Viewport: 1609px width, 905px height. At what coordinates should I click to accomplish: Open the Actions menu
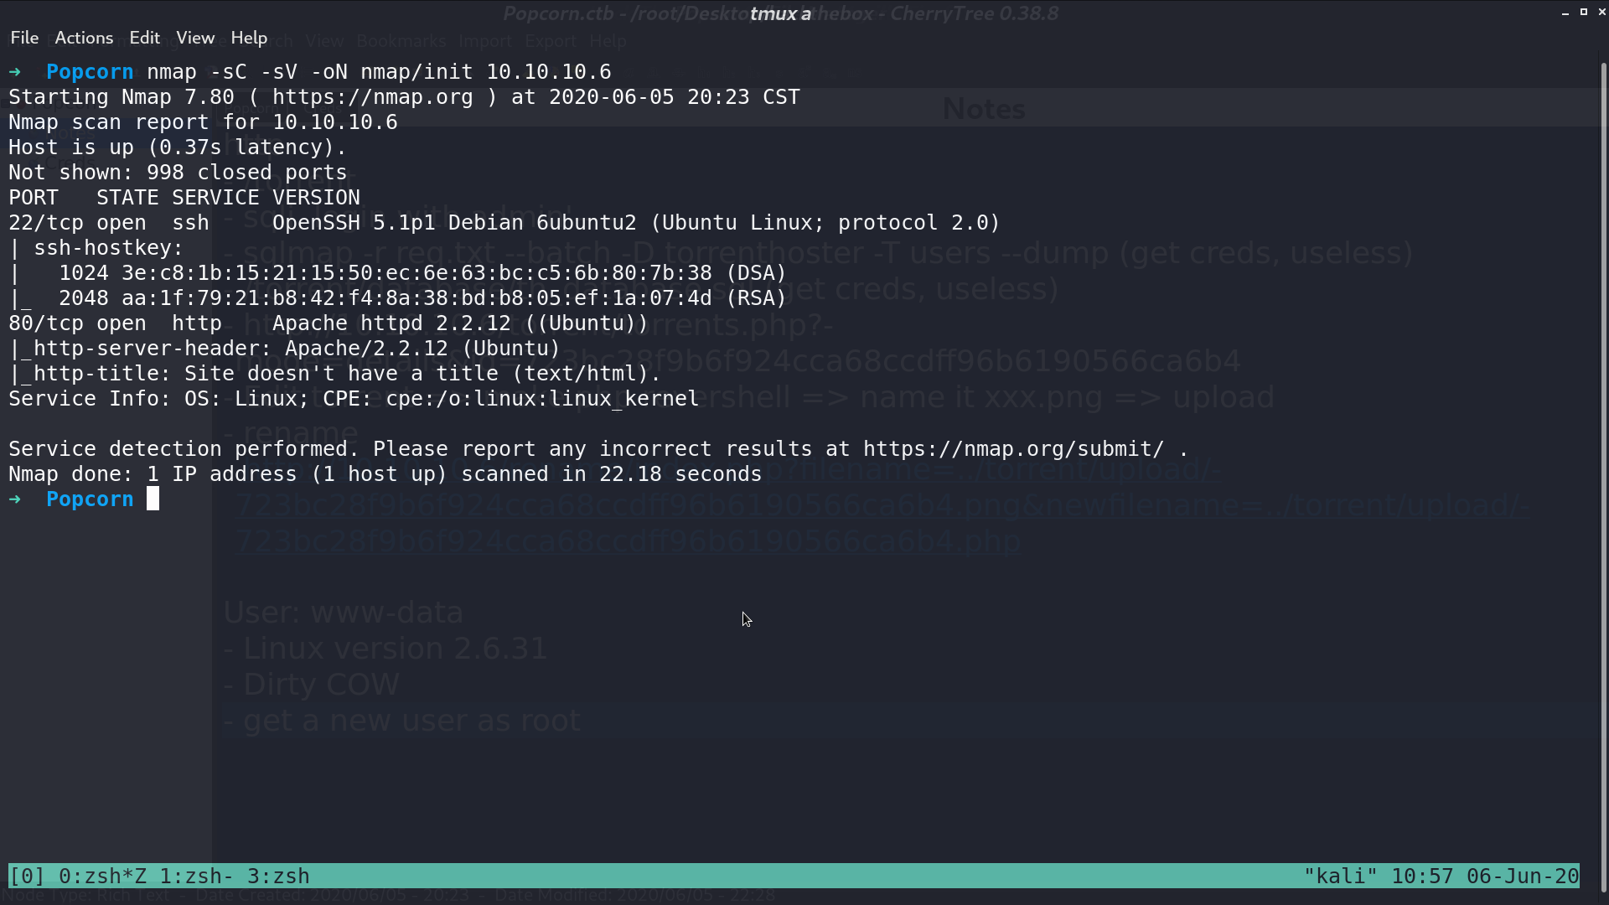tap(84, 38)
